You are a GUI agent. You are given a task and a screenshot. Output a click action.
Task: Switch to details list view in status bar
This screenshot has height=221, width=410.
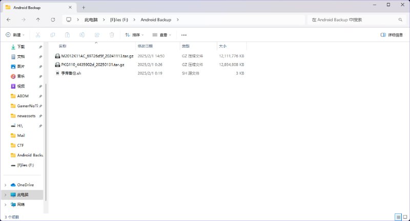[397, 217]
